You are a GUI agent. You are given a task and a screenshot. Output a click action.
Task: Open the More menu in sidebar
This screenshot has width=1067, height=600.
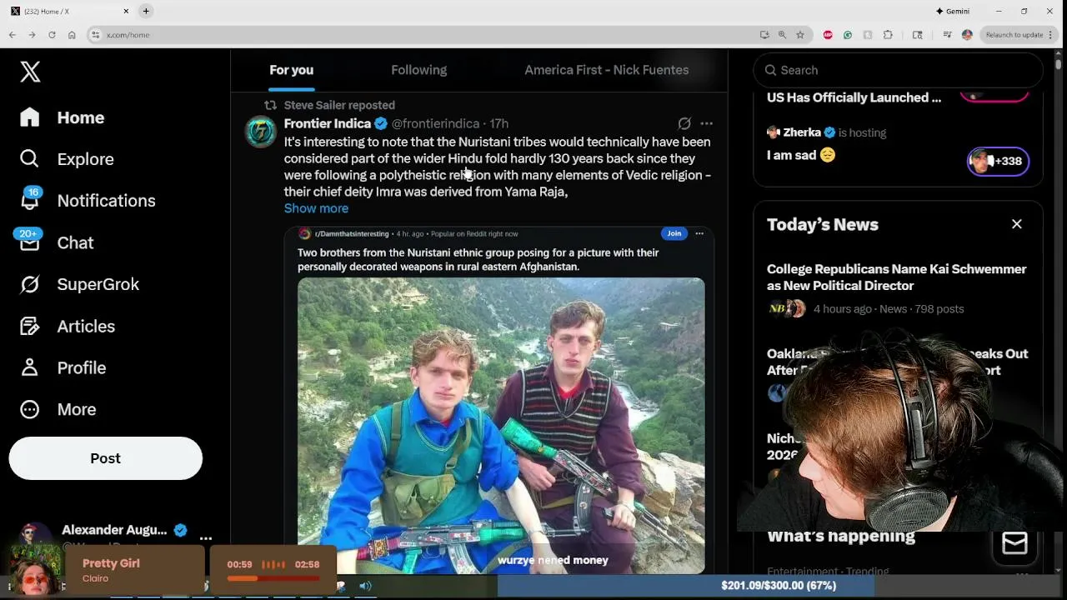click(x=58, y=409)
